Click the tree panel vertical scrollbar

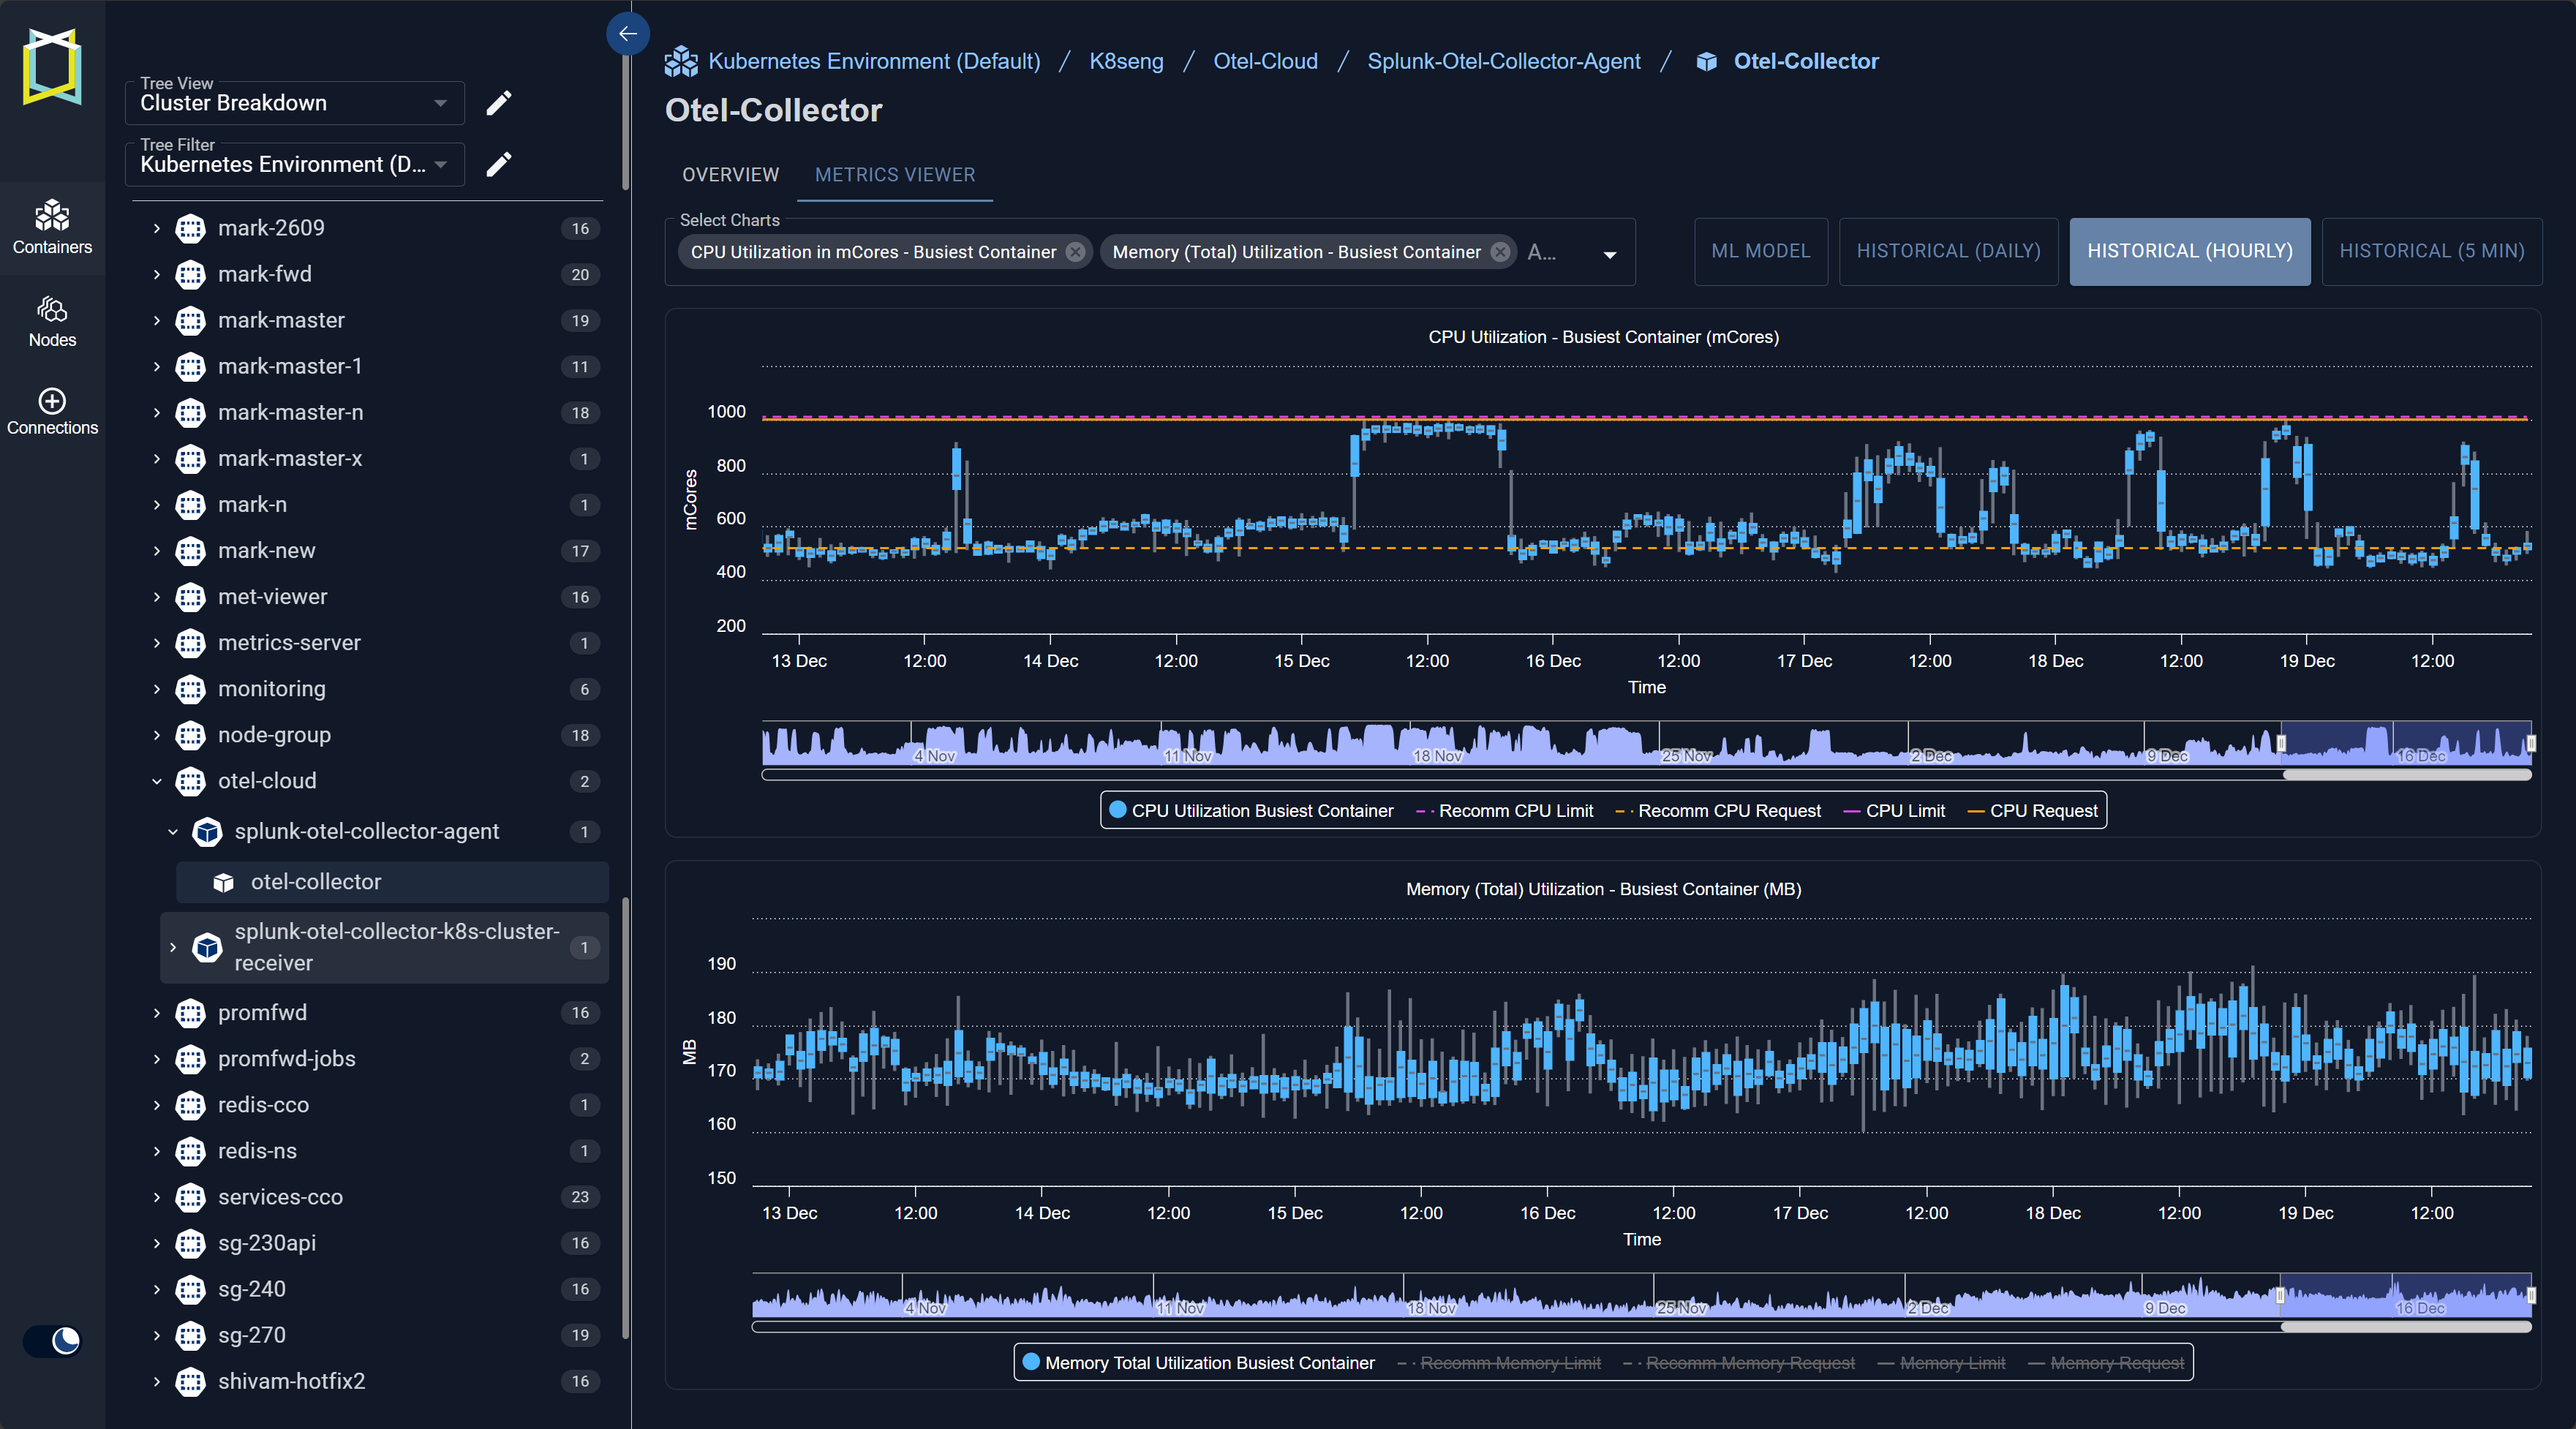(x=626, y=1117)
